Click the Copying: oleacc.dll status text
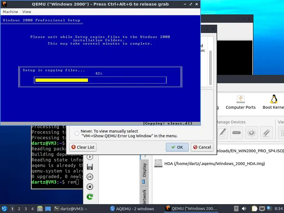This screenshot has width=284, height=213. pyautogui.click(x=169, y=123)
